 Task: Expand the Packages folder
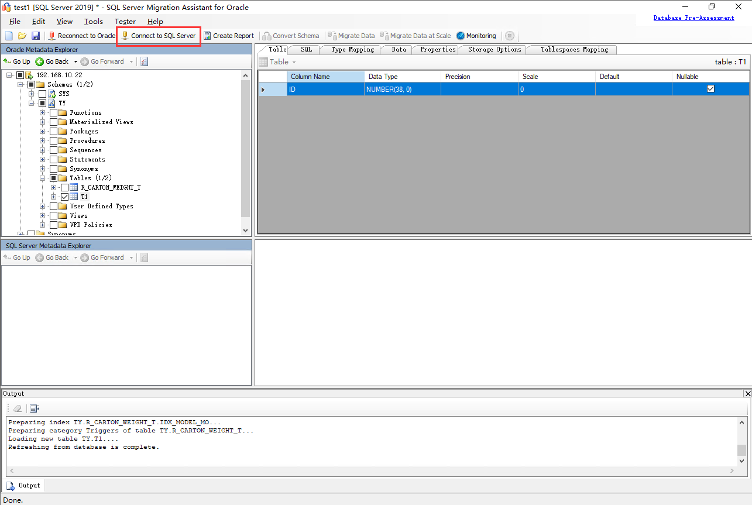point(43,132)
